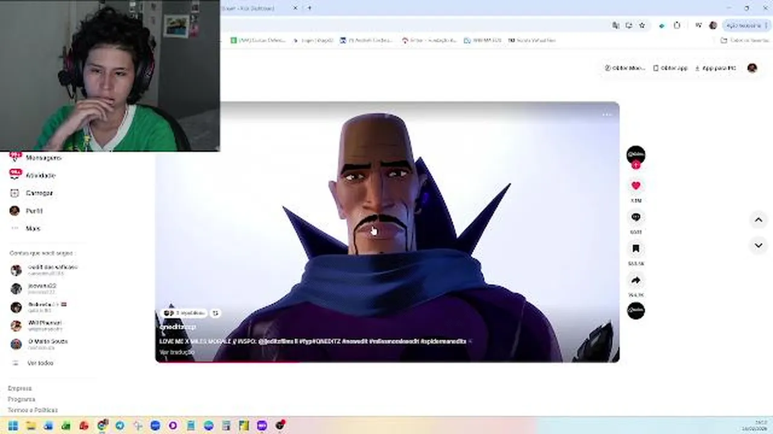Open the browser extensions puzzle icon
This screenshot has height=434, width=773.
tap(677, 25)
